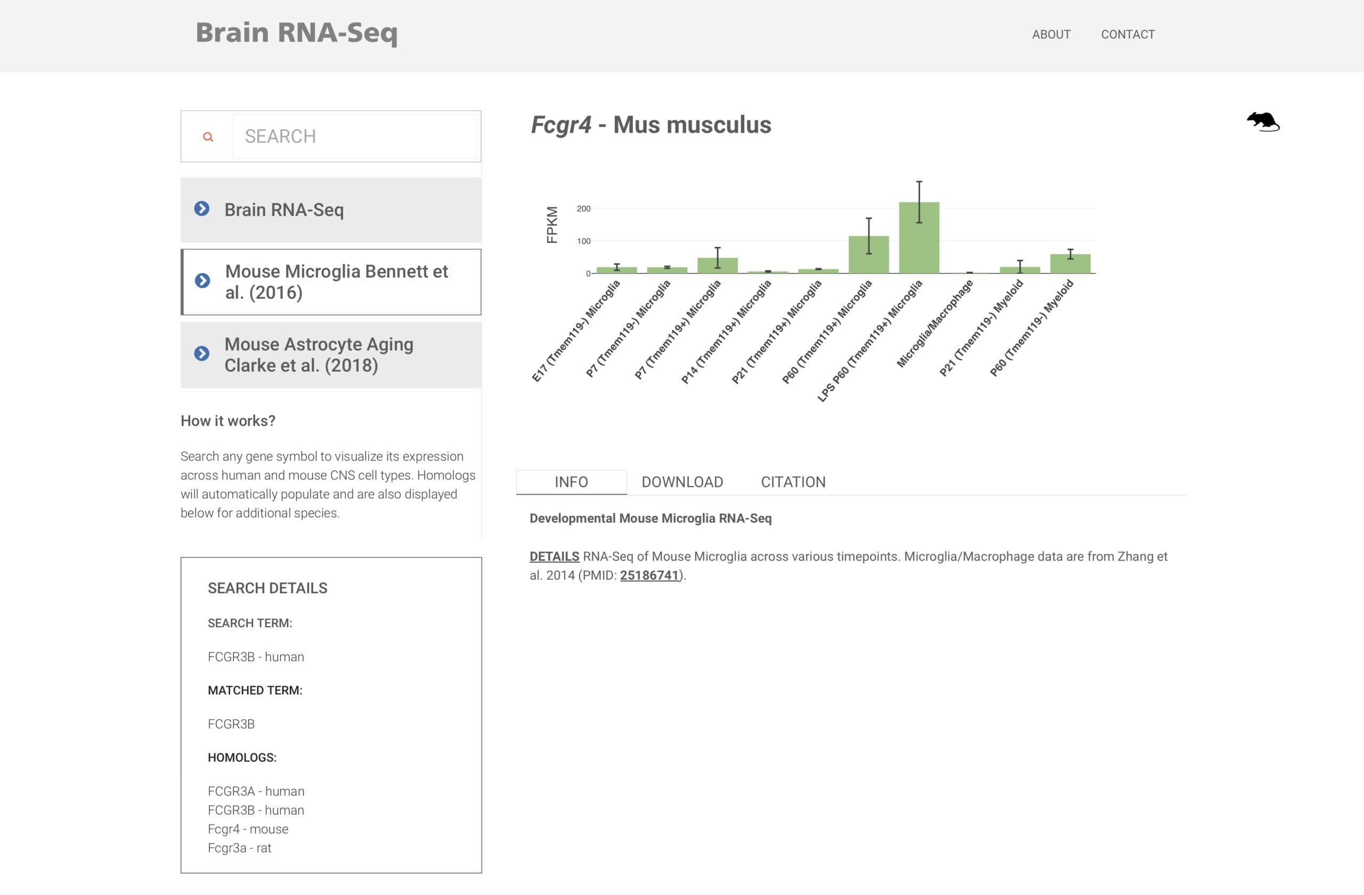1364x895 pixels.
Task: Go to the ABOUT page
Action: coord(1051,35)
